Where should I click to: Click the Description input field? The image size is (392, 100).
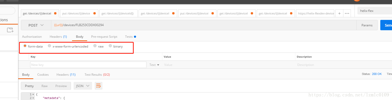(344, 65)
